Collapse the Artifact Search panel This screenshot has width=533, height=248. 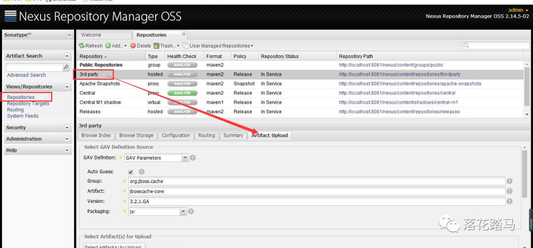[67, 56]
